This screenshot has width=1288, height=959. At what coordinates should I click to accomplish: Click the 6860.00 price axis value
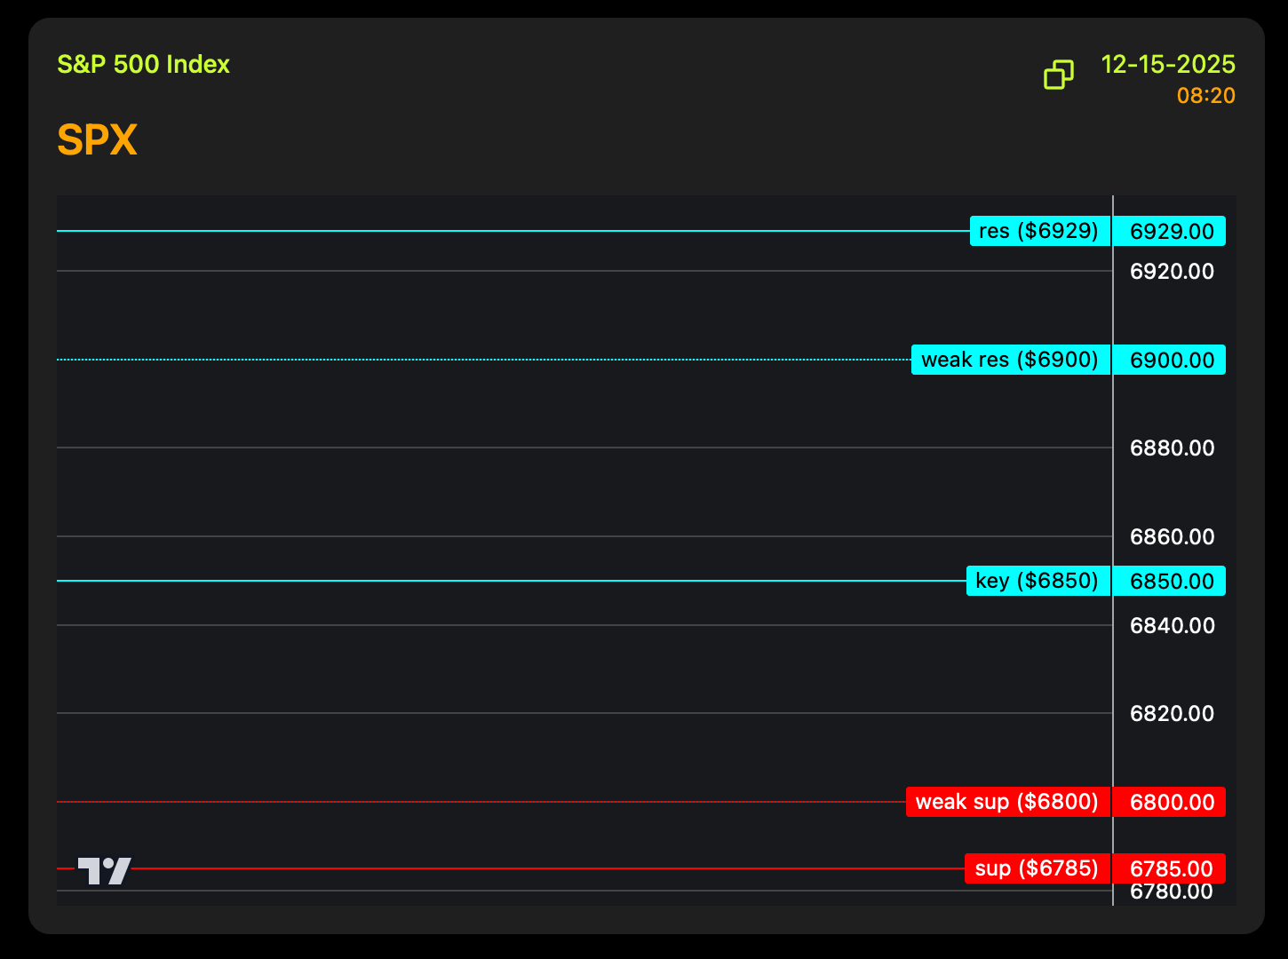tap(1171, 537)
